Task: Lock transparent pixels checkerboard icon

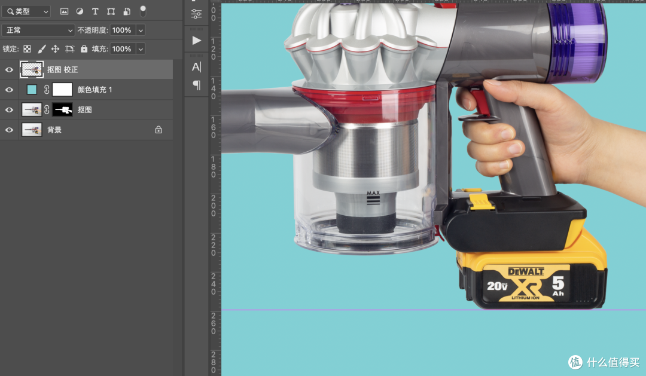Action: (x=27, y=49)
